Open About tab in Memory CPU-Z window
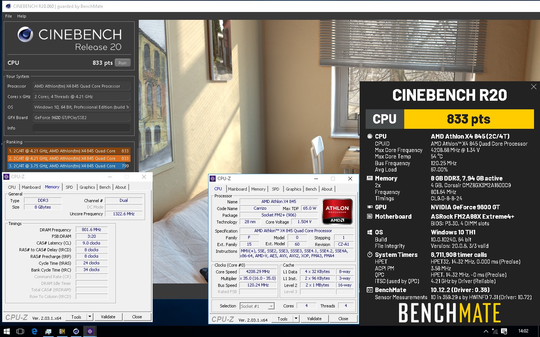540x337 pixels. (x=121, y=187)
